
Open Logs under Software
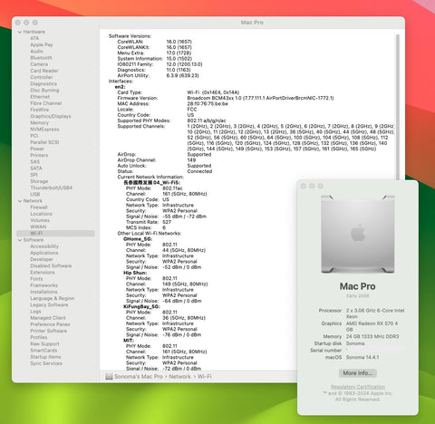click(35, 312)
